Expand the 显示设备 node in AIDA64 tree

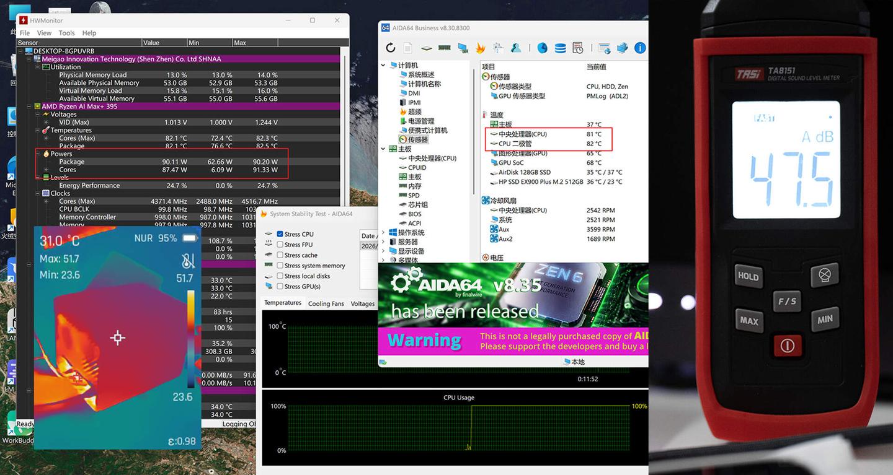383,251
